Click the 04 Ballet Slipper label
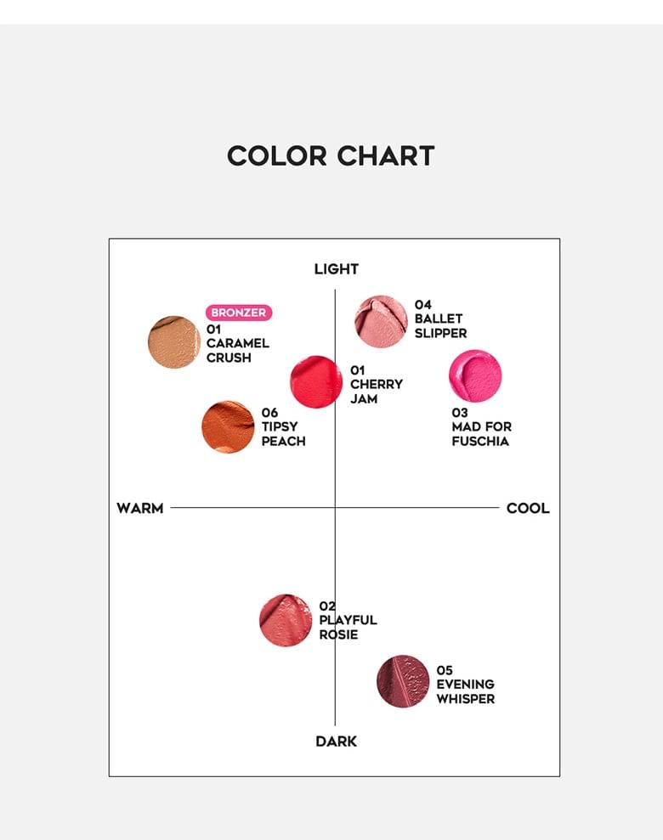This screenshot has height=840, width=663. (x=440, y=319)
